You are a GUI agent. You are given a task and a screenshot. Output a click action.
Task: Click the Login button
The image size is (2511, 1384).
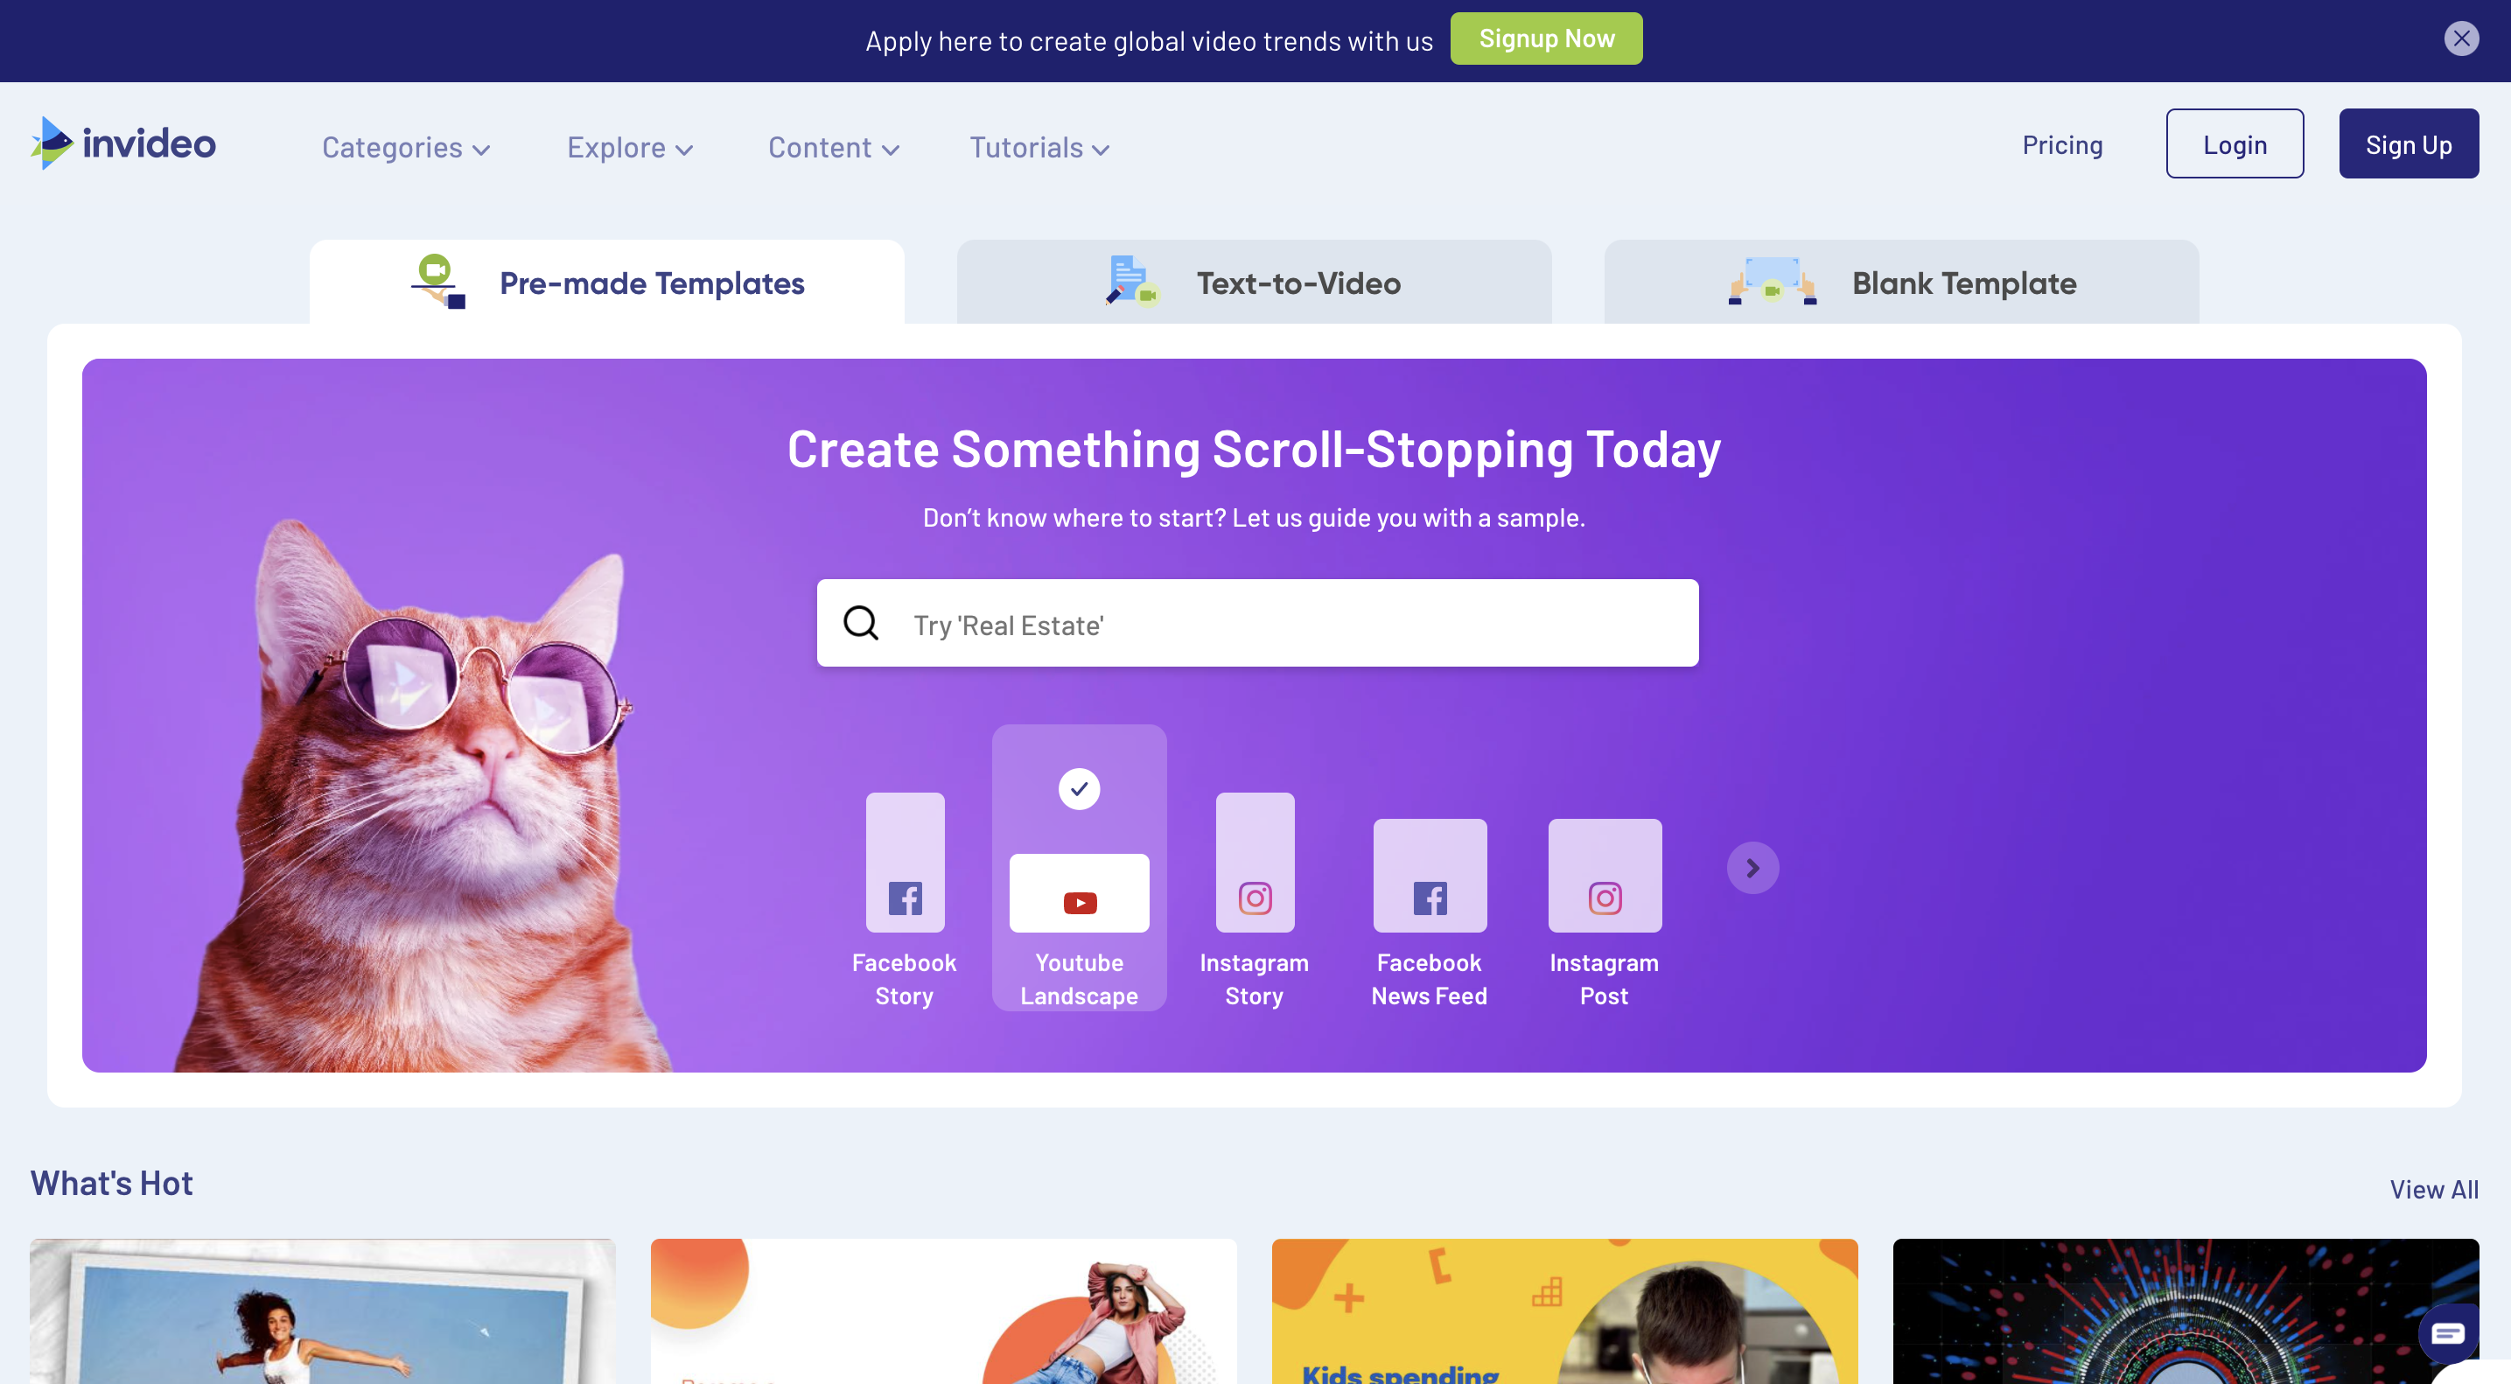click(2235, 143)
